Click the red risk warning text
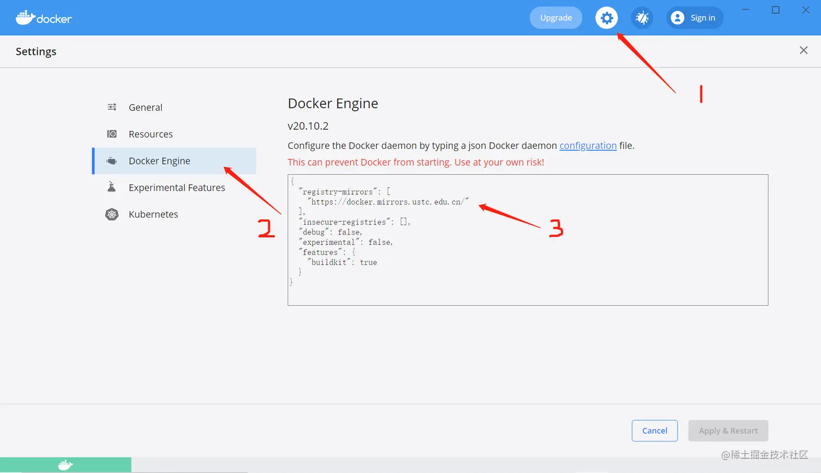821x473 pixels. 416,162
